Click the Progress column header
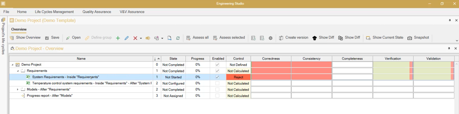This screenshot has height=114, width=459. tap(198, 59)
